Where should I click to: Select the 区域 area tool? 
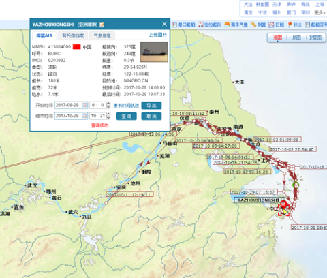pyautogui.click(x=276, y=25)
